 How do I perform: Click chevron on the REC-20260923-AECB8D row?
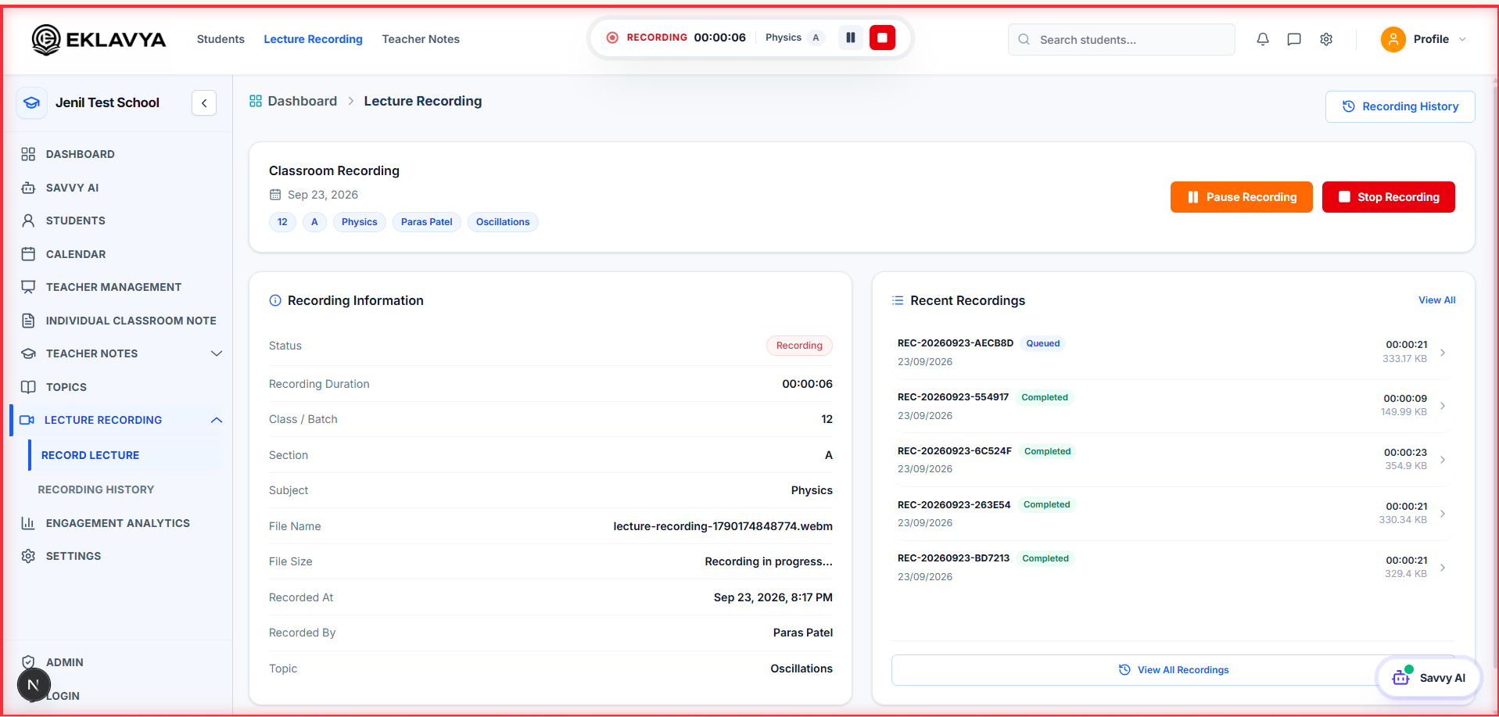1443,353
